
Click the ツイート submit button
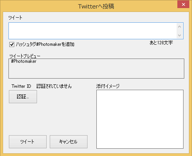click(28, 142)
